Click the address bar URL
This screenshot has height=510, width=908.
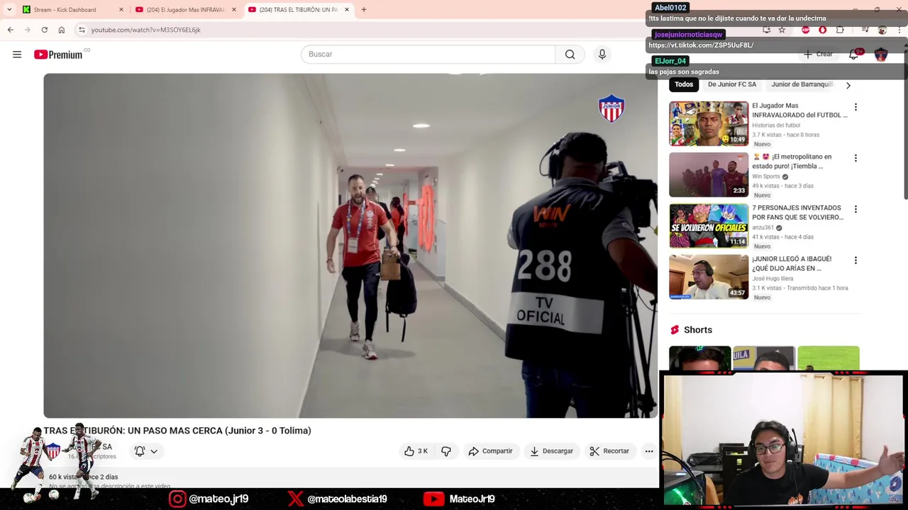145,30
